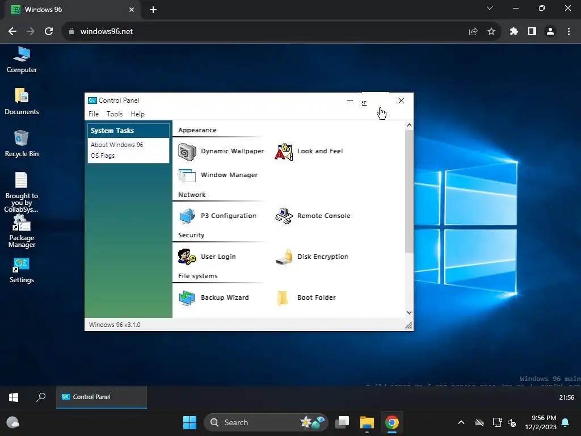Close the Control Panel window
The height and width of the screenshot is (436, 581).
[401, 100]
